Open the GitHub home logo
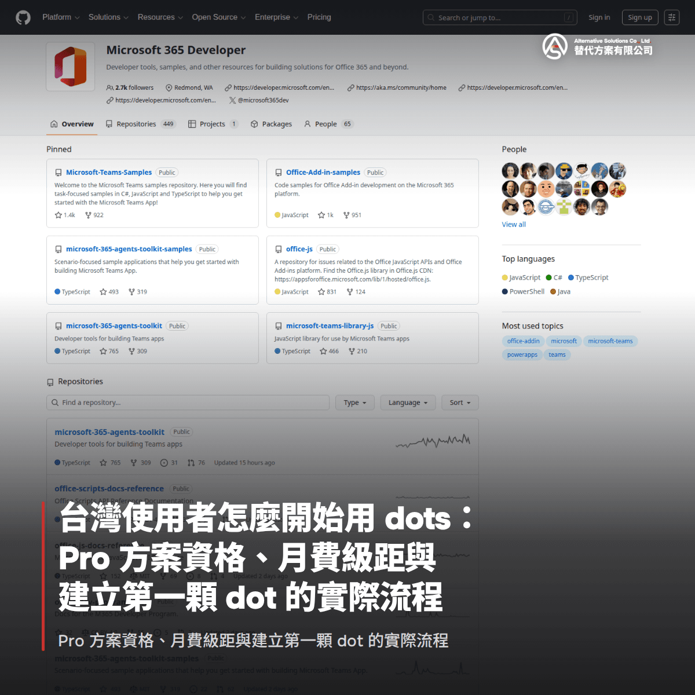695x695 pixels. (x=23, y=17)
